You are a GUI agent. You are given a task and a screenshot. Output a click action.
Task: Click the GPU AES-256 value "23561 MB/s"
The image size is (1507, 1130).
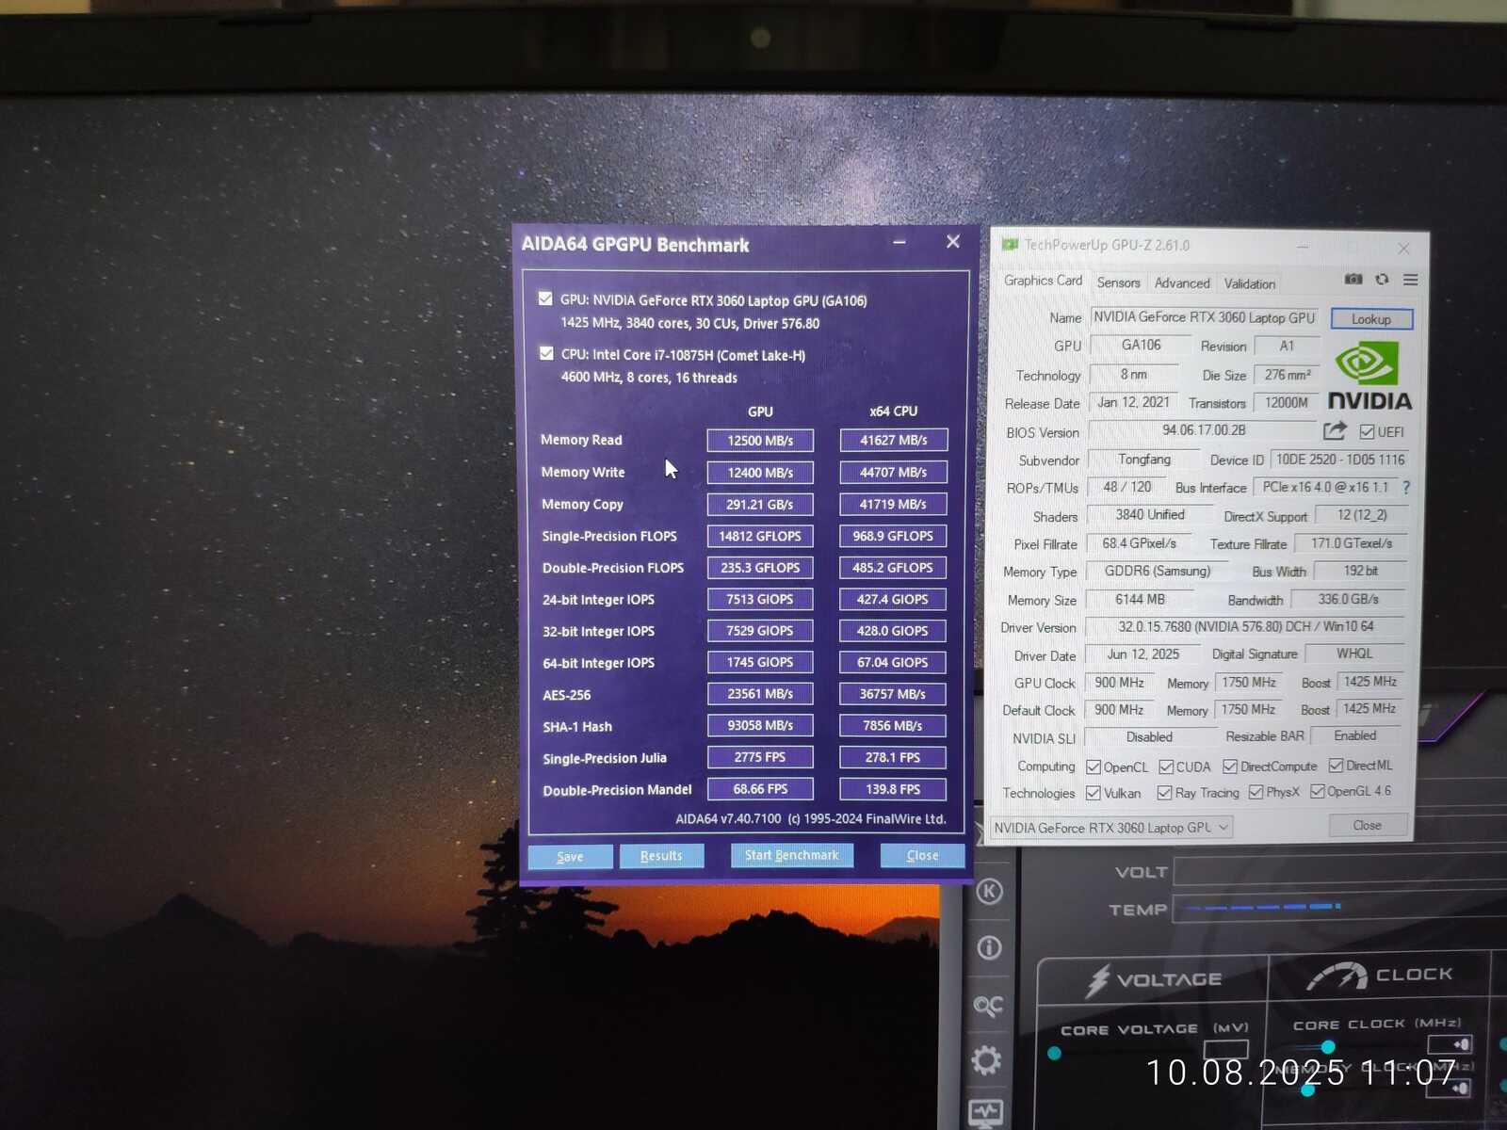[x=760, y=694]
